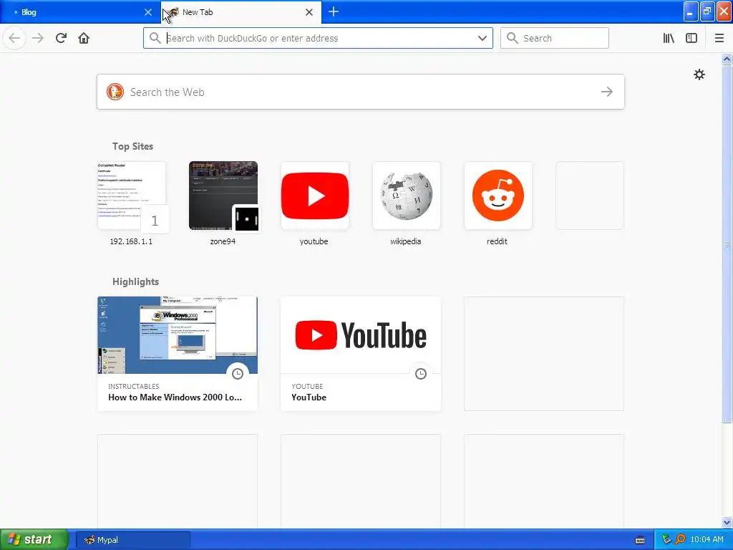
Task: Click the Pong favicon badge on the zone94 tile
Action: tap(247, 219)
